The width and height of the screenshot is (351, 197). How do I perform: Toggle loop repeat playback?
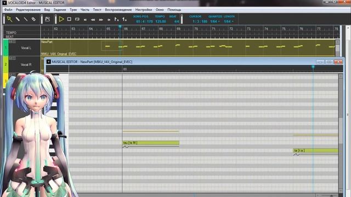(x=77, y=19)
